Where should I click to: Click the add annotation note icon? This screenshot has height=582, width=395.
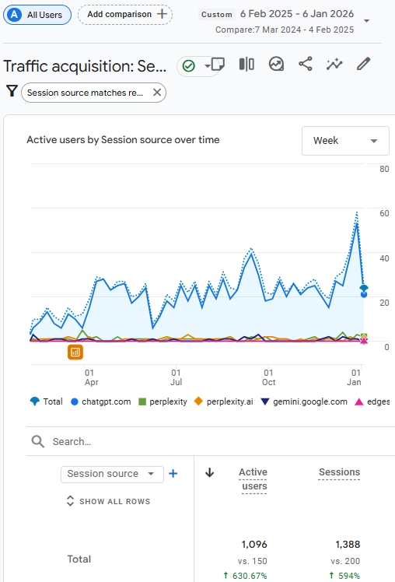[218, 65]
